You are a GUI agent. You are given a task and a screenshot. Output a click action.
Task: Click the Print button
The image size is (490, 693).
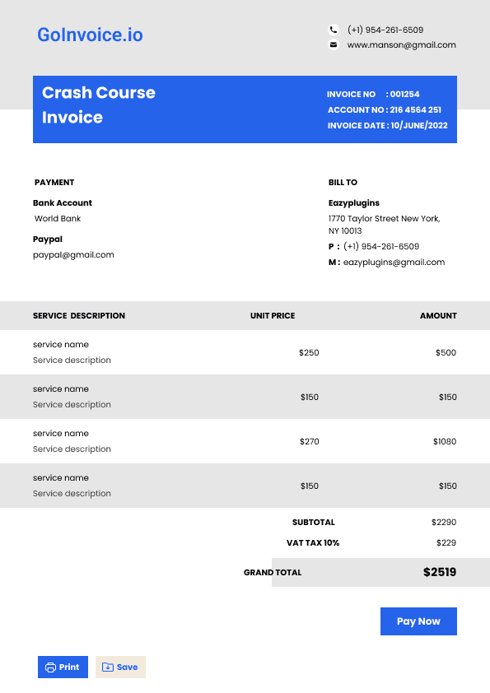pos(63,667)
